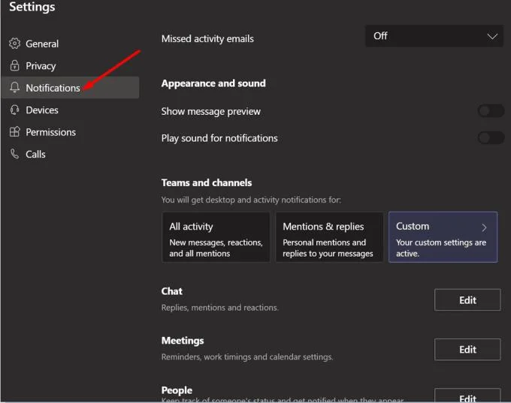Screen dimensions: 511x403
Task: Click the 'Settings' title
Action: point(32,7)
